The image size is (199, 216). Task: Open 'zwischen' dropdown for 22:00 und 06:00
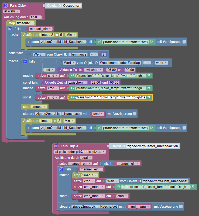pyautogui.click(x=78, y=82)
